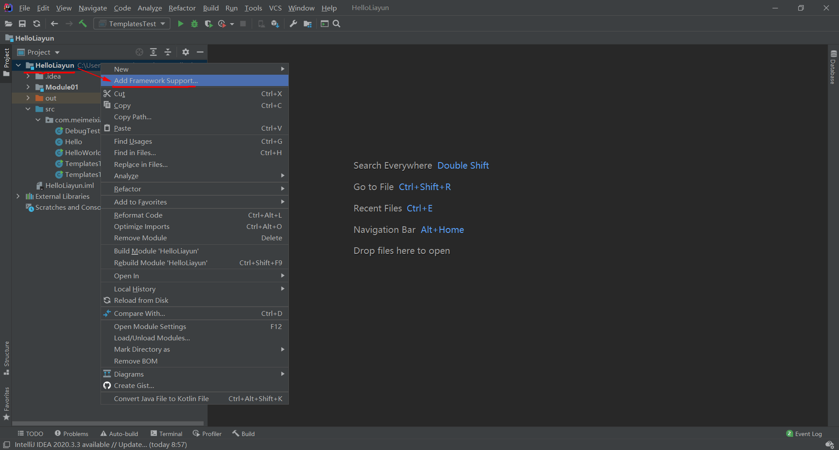Click the Run with Coverage shield icon
Viewport: 839px width, 450px height.
pyautogui.click(x=208, y=24)
